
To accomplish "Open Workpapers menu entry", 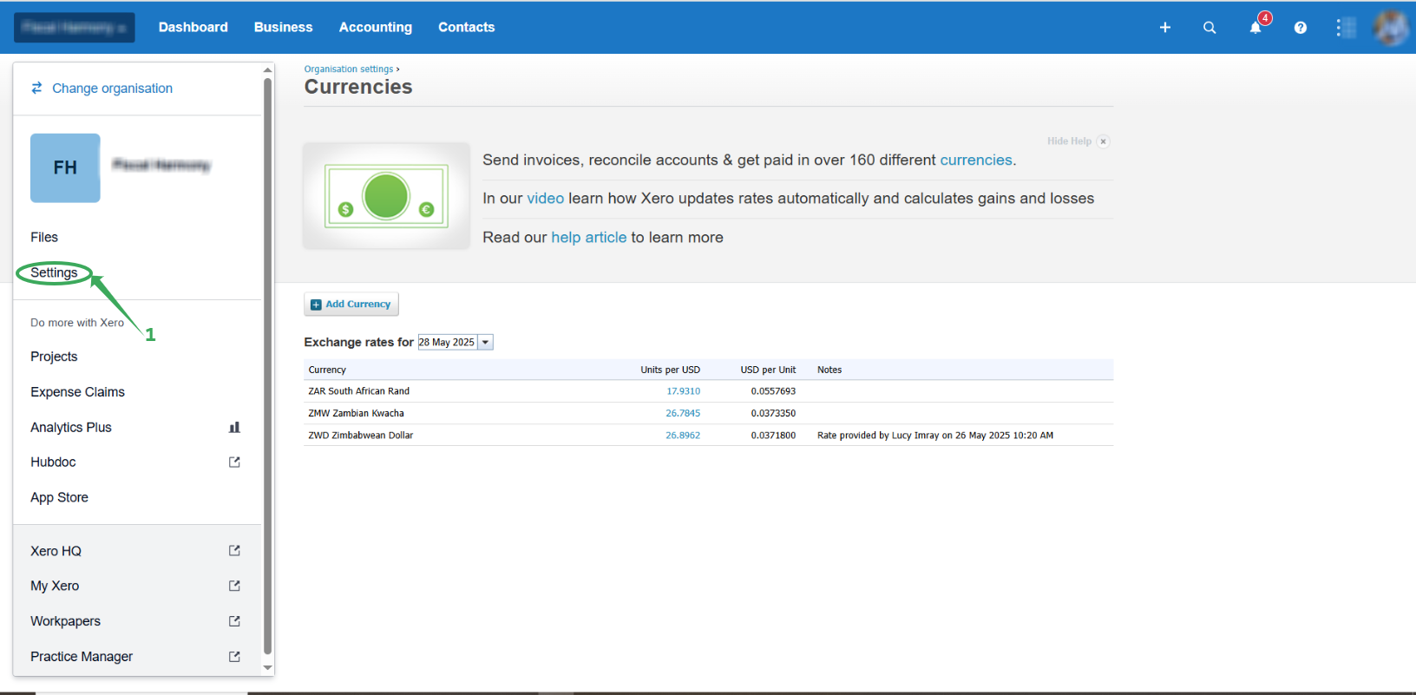I will 65,621.
